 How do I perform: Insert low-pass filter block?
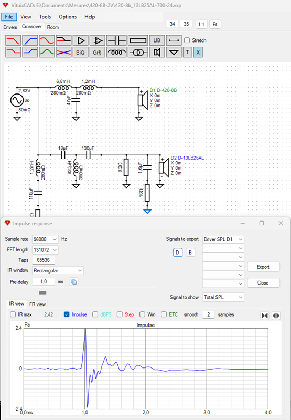[x=13, y=40]
